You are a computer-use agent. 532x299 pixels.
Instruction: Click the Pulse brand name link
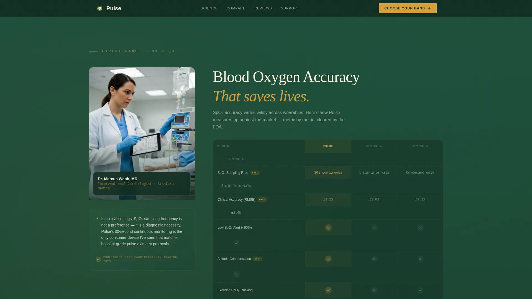click(114, 8)
